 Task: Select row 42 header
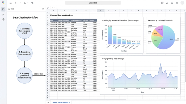pos(48,90)
